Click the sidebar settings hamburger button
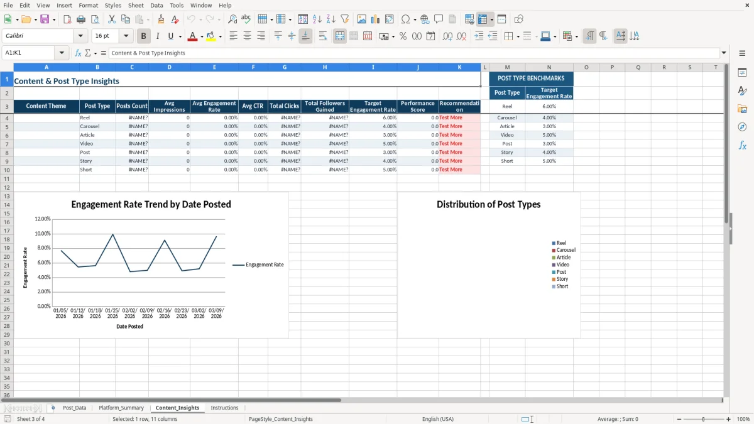This screenshot has width=754, height=424. (x=742, y=53)
